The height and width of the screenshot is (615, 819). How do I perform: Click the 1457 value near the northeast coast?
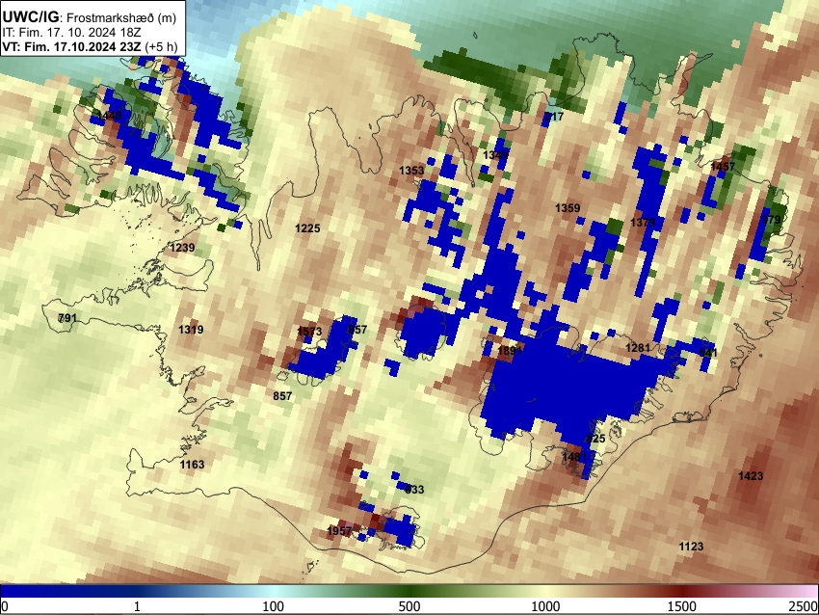[x=723, y=167]
